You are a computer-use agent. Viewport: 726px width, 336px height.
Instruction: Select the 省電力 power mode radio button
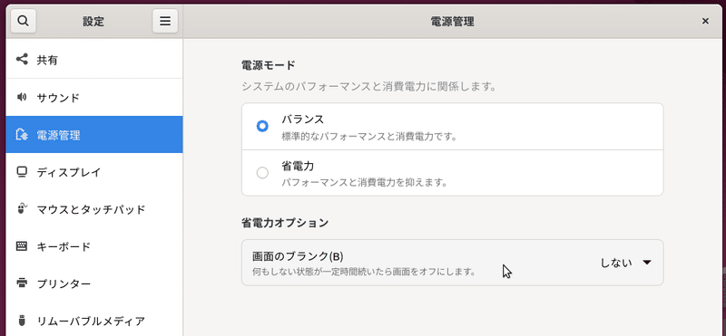point(262,173)
